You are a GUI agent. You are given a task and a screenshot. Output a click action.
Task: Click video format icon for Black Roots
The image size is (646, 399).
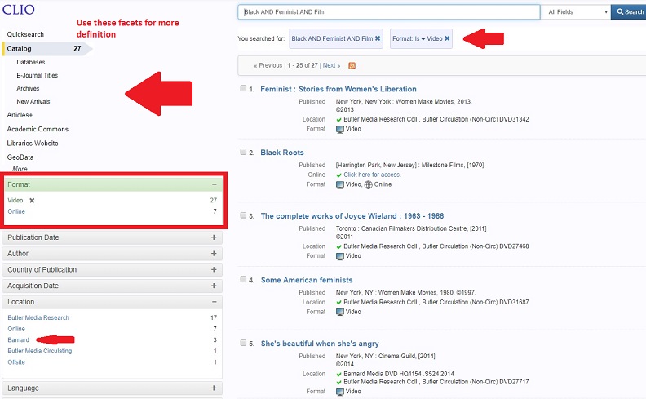[x=340, y=184]
